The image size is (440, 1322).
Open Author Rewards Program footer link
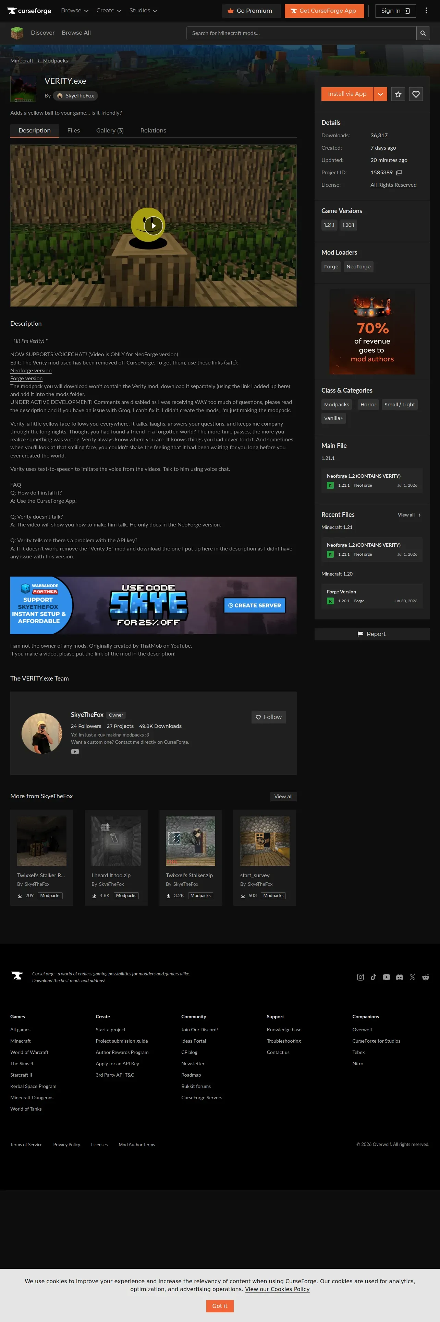pos(122,1052)
